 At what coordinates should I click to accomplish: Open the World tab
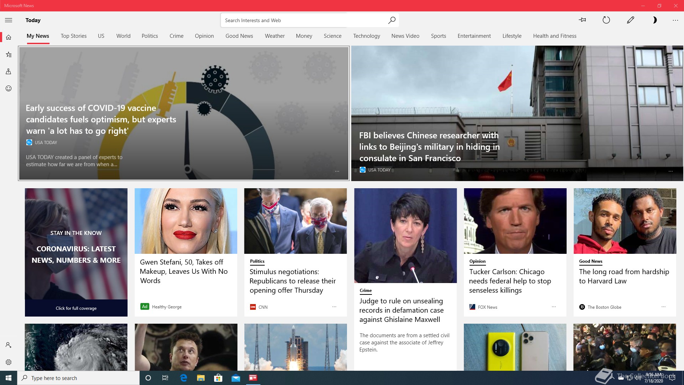coord(123,36)
